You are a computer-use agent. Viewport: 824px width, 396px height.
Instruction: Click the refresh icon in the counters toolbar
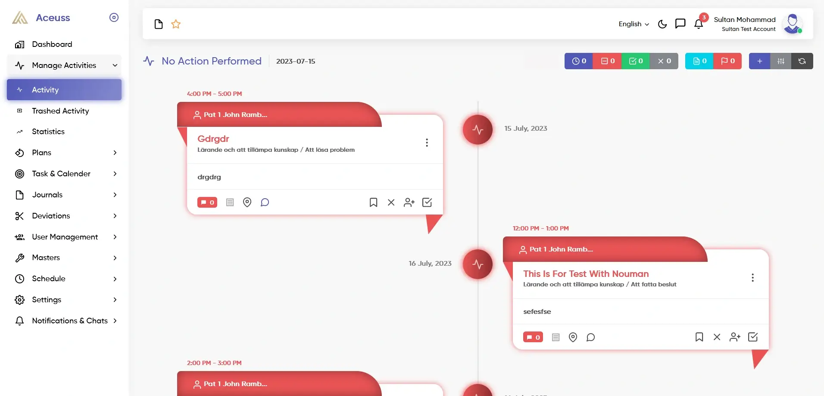(801, 61)
